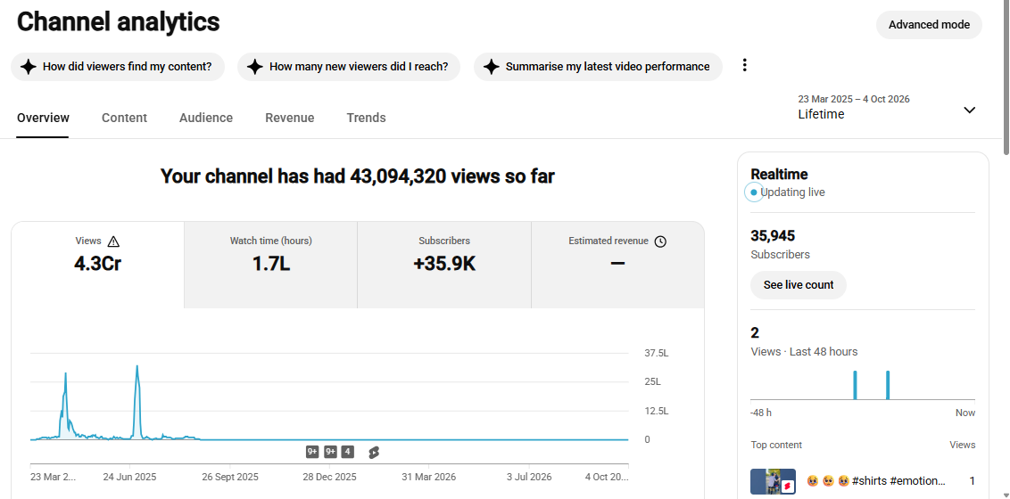Select the Subscribers +35.9K metric card

(444, 265)
